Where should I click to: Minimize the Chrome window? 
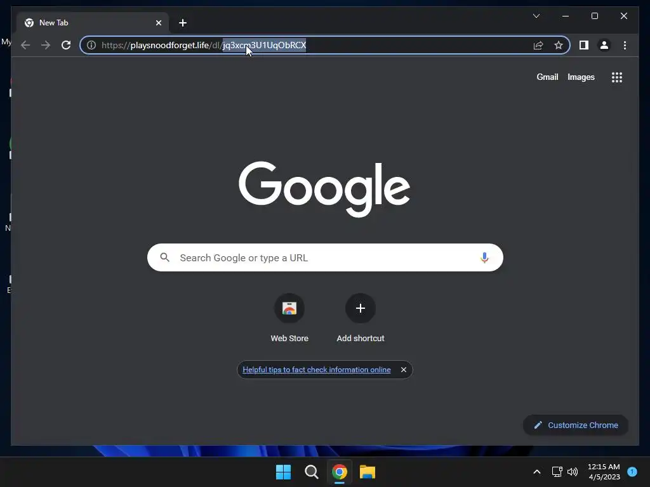[565, 16]
